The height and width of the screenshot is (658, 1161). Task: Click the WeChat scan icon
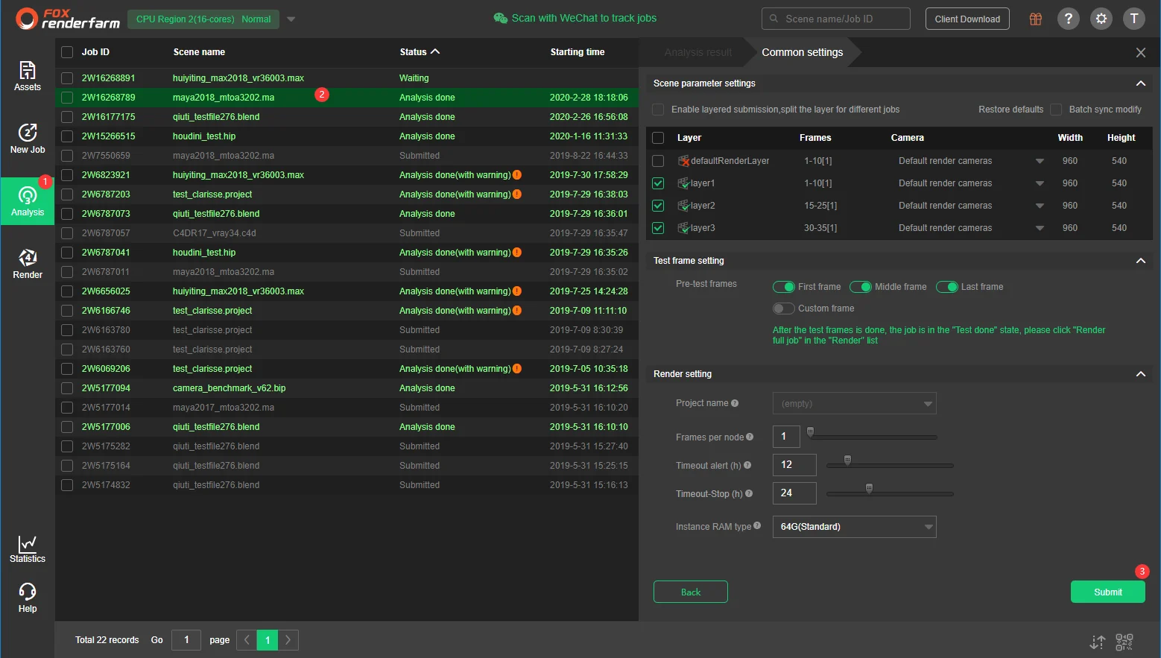500,18
